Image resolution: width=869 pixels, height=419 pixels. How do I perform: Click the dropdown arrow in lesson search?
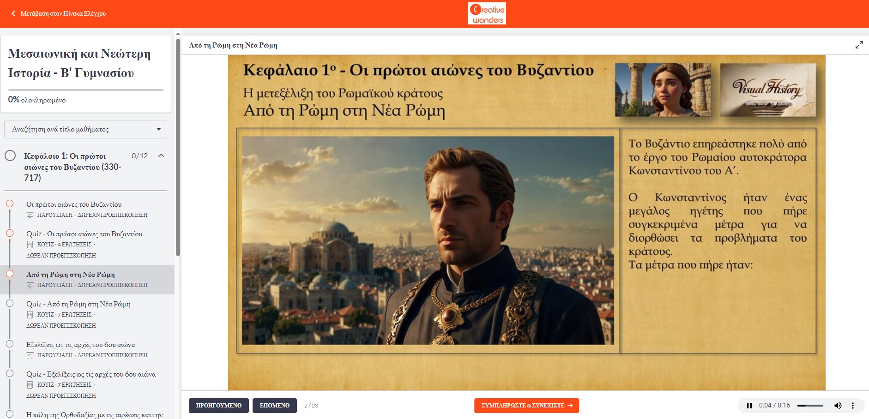point(159,129)
